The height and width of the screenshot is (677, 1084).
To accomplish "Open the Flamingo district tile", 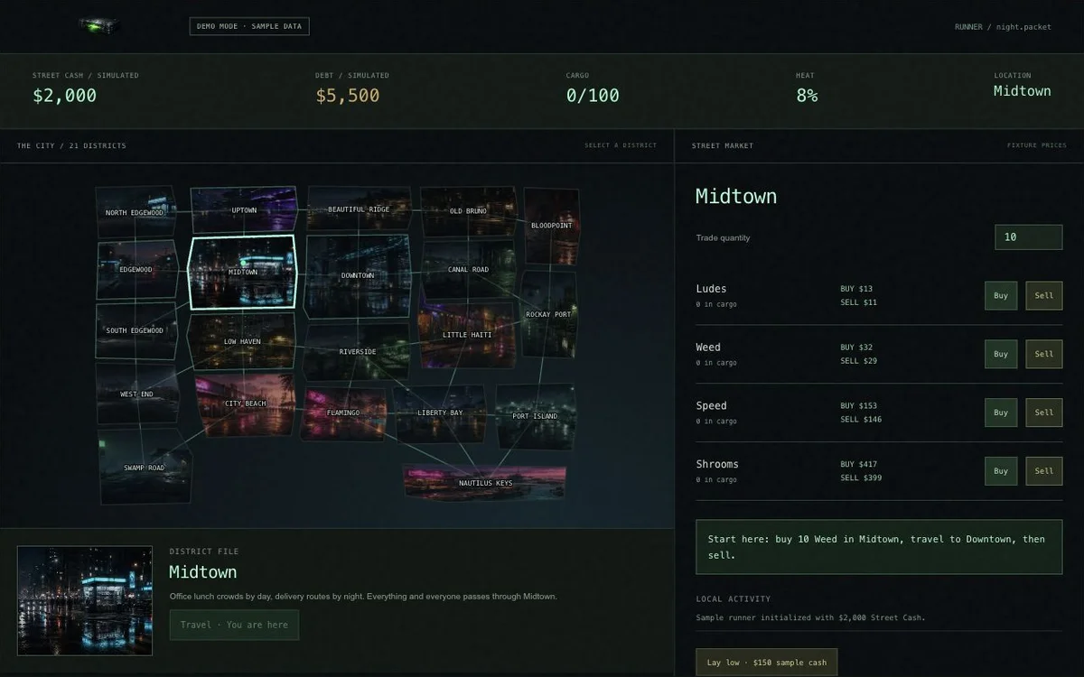I will tap(343, 413).
